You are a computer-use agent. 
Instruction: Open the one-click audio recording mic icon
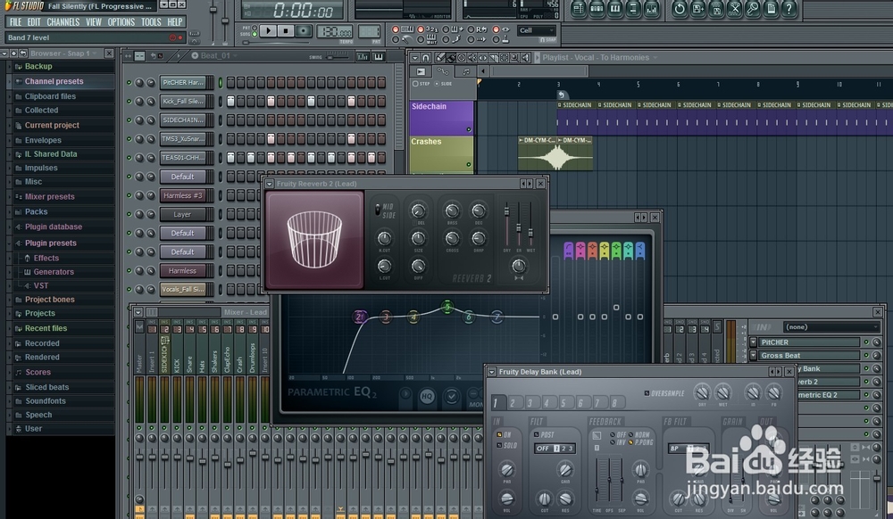(753, 9)
